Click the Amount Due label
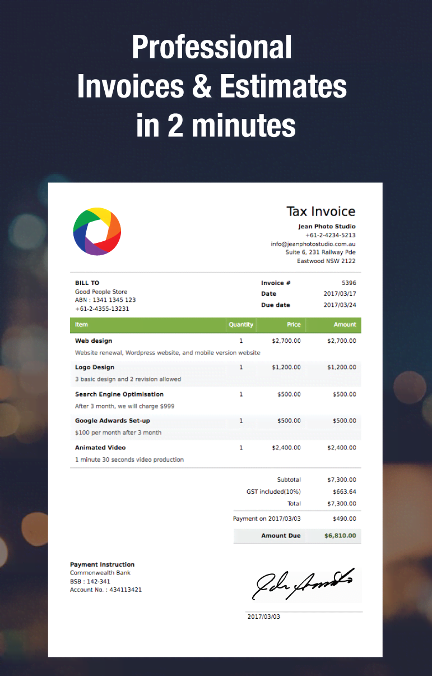Viewport: 432px width, 676px height. point(281,536)
